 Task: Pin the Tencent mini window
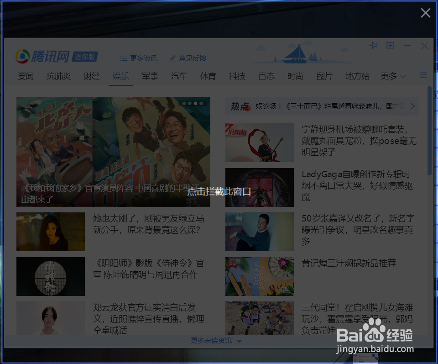(373, 45)
